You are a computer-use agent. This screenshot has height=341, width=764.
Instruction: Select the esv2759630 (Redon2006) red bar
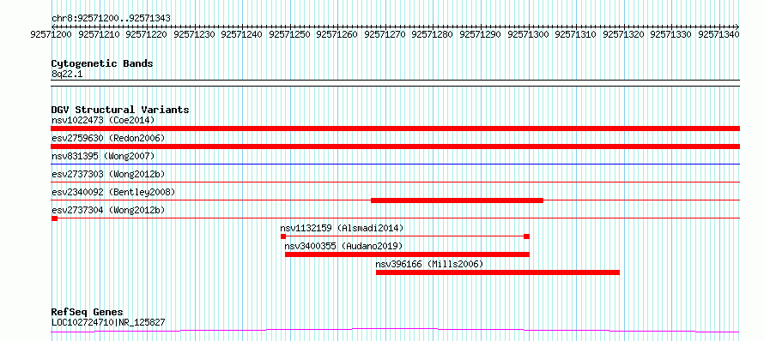point(395,147)
